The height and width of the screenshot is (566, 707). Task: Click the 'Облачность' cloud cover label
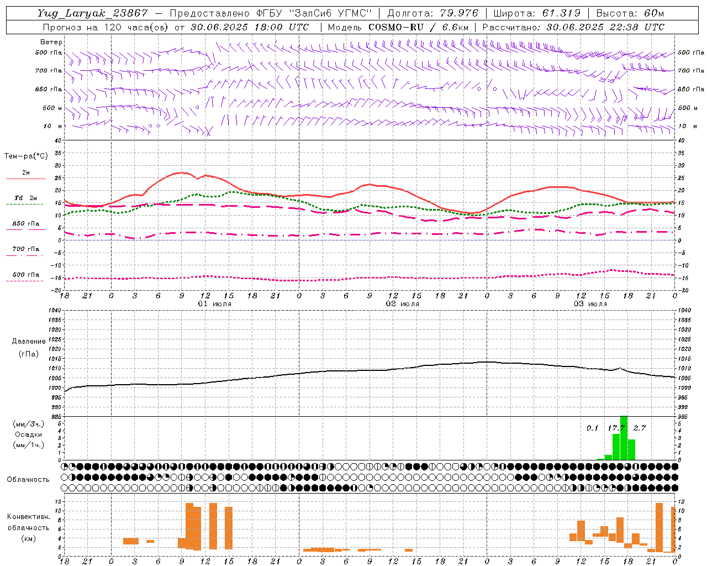tap(28, 480)
